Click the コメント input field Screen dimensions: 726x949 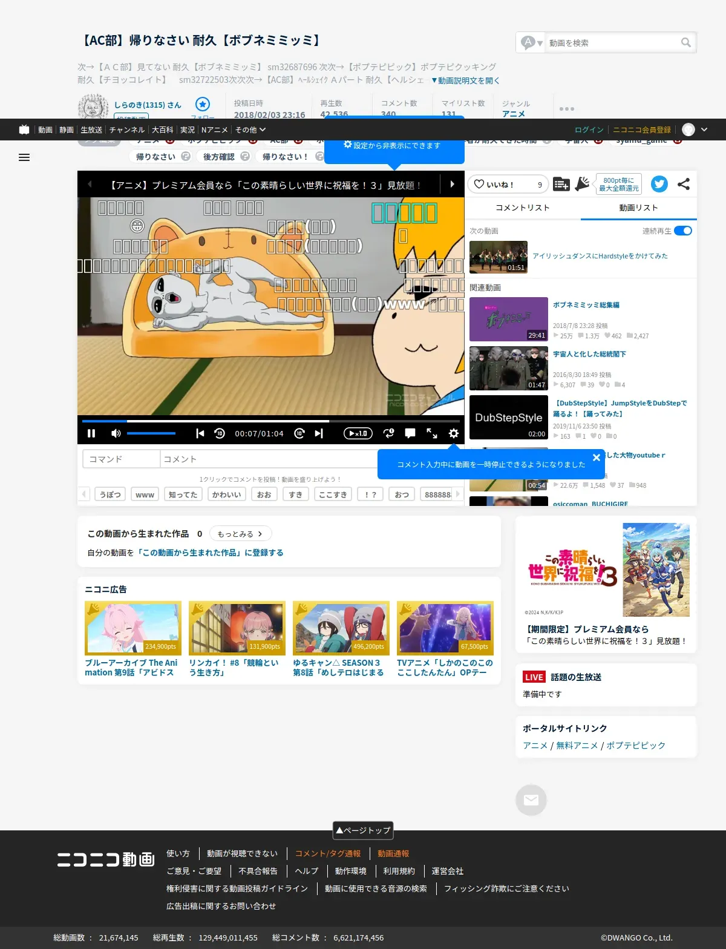(270, 459)
